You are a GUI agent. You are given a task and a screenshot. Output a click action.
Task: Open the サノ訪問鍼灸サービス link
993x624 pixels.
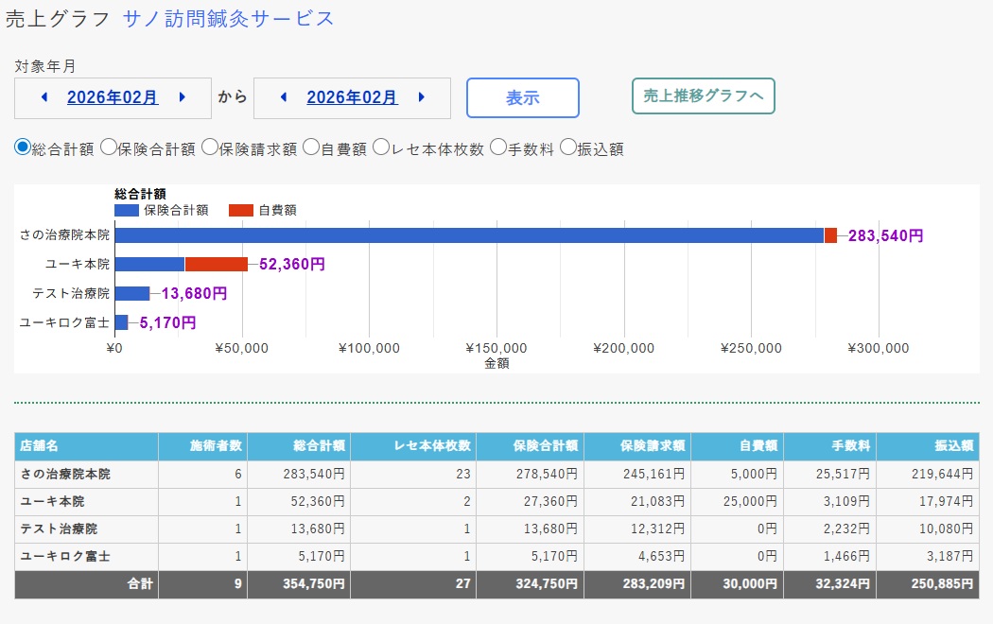[x=229, y=17]
